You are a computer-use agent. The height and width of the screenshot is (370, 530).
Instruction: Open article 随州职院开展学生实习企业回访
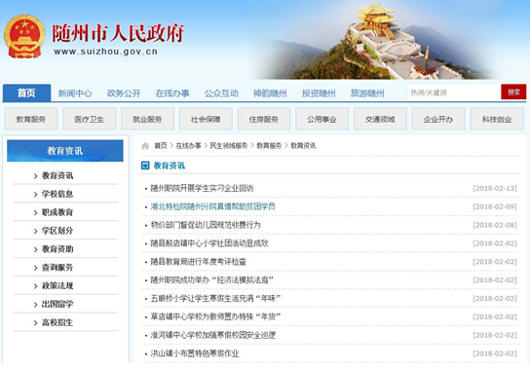point(202,188)
